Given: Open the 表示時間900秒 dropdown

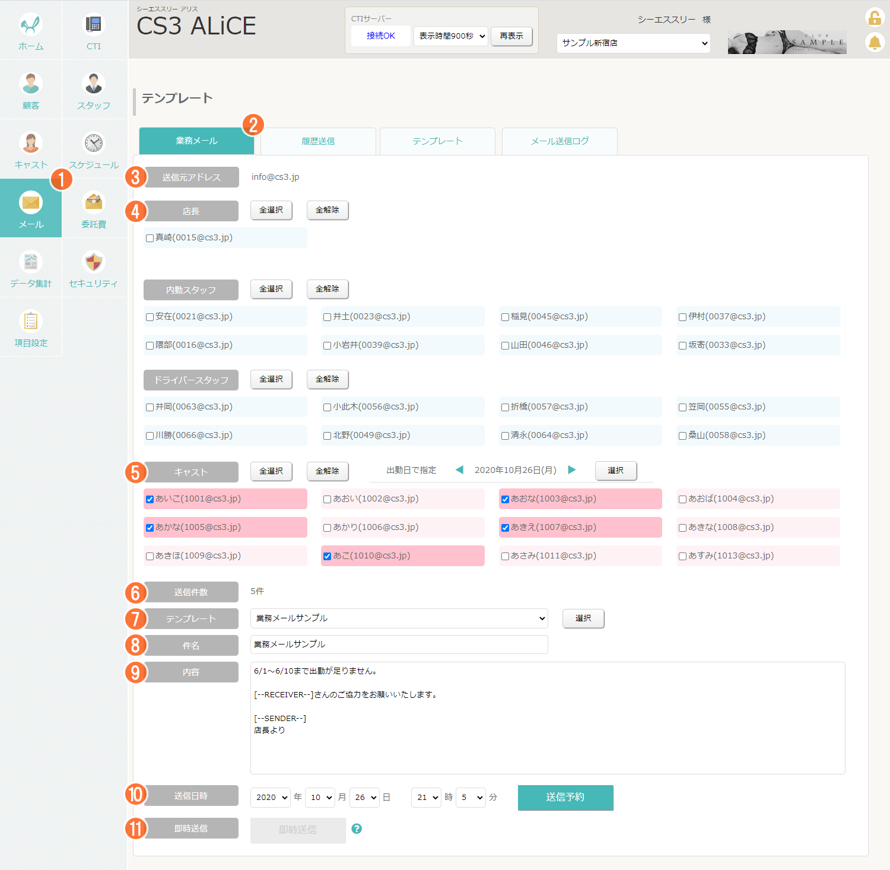Looking at the screenshot, I should tap(451, 36).
